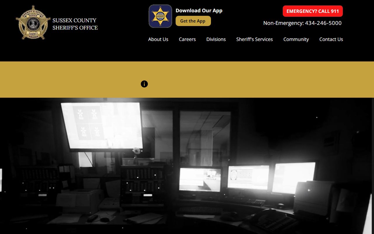
Task: Open the Sheriff's Services menu
Action: [x=254, y=39]
